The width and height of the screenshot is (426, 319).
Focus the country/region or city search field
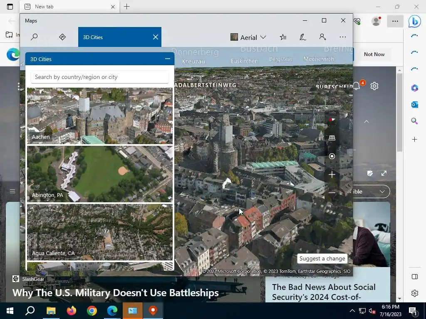(100, 77)
